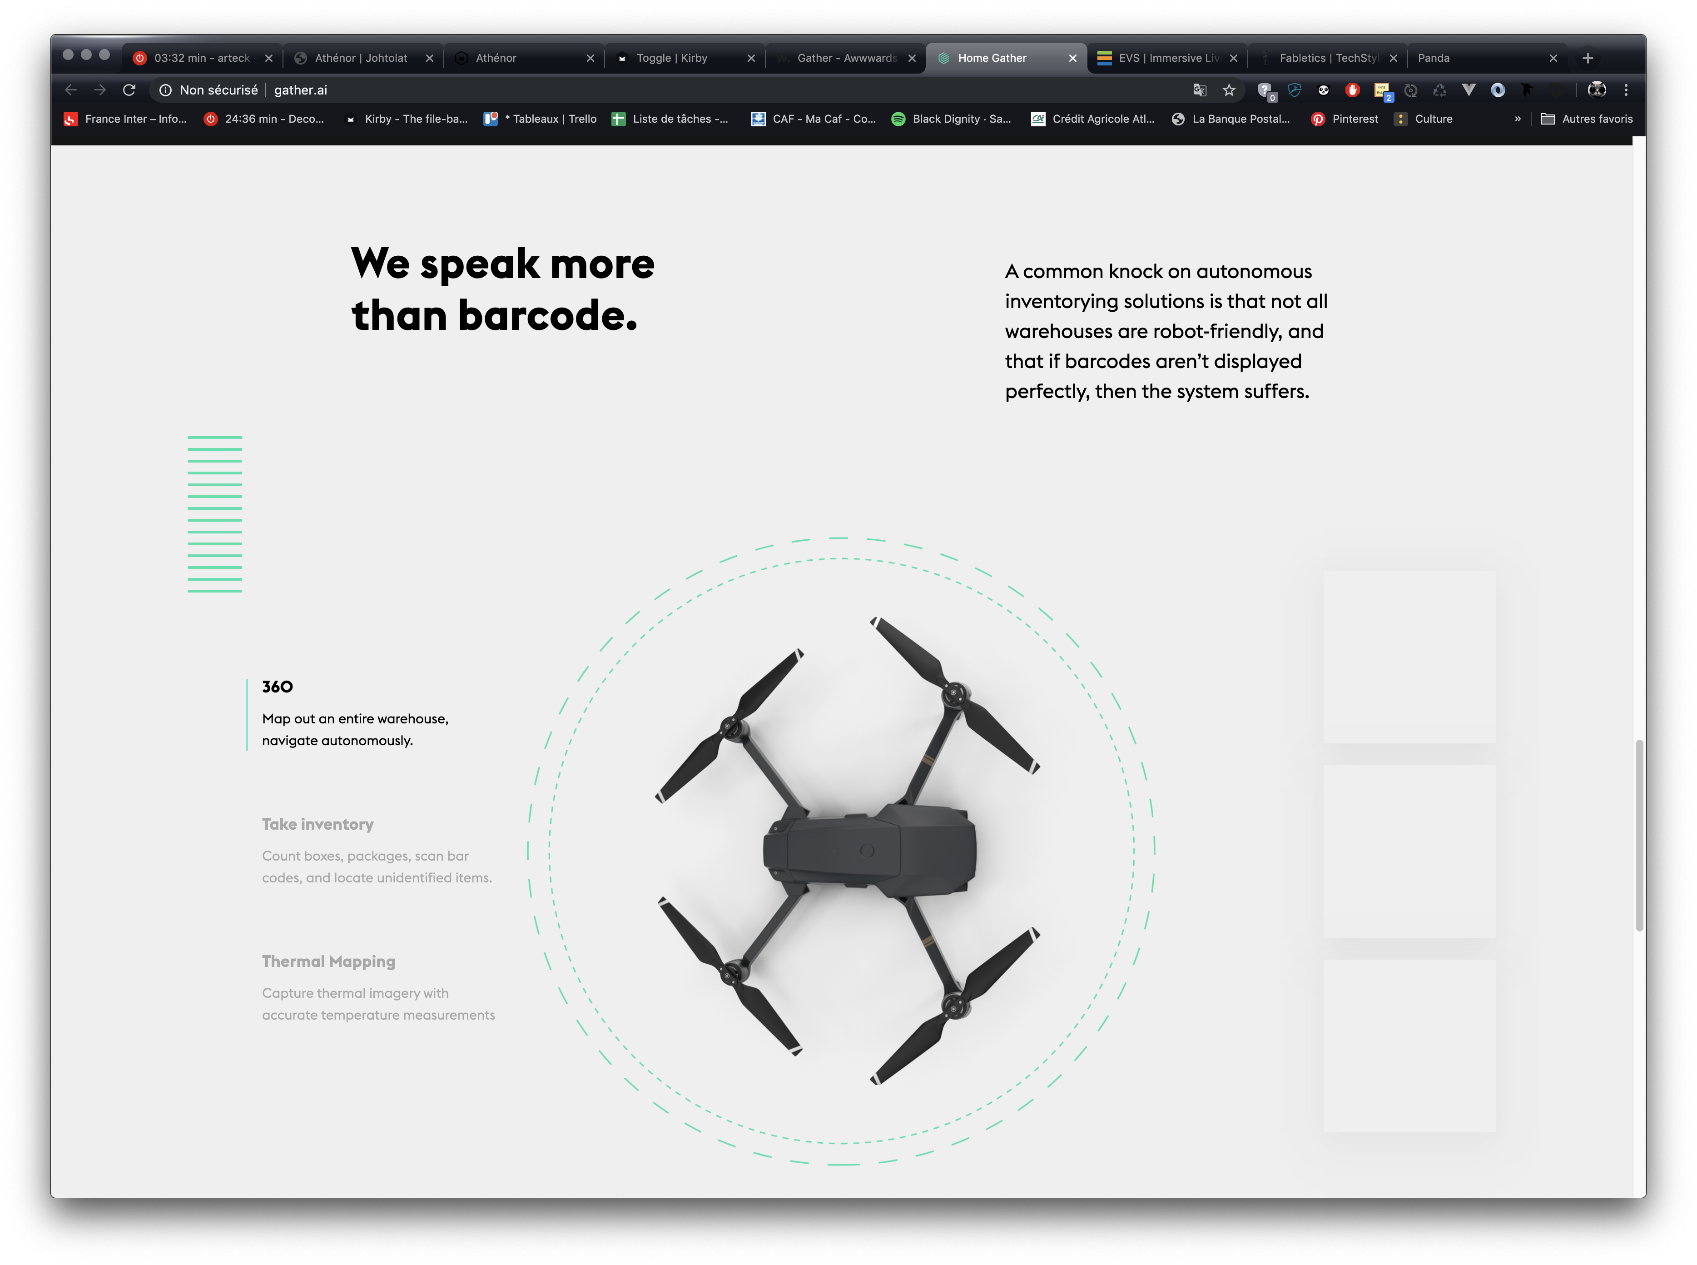Go back to the previous page
Screen dimensions: 1697x1265
point(71,90)
